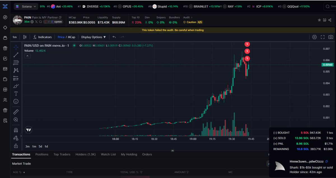Open the document search icon in sidebar
336x178 pixels.
click(x=5, y=121)
